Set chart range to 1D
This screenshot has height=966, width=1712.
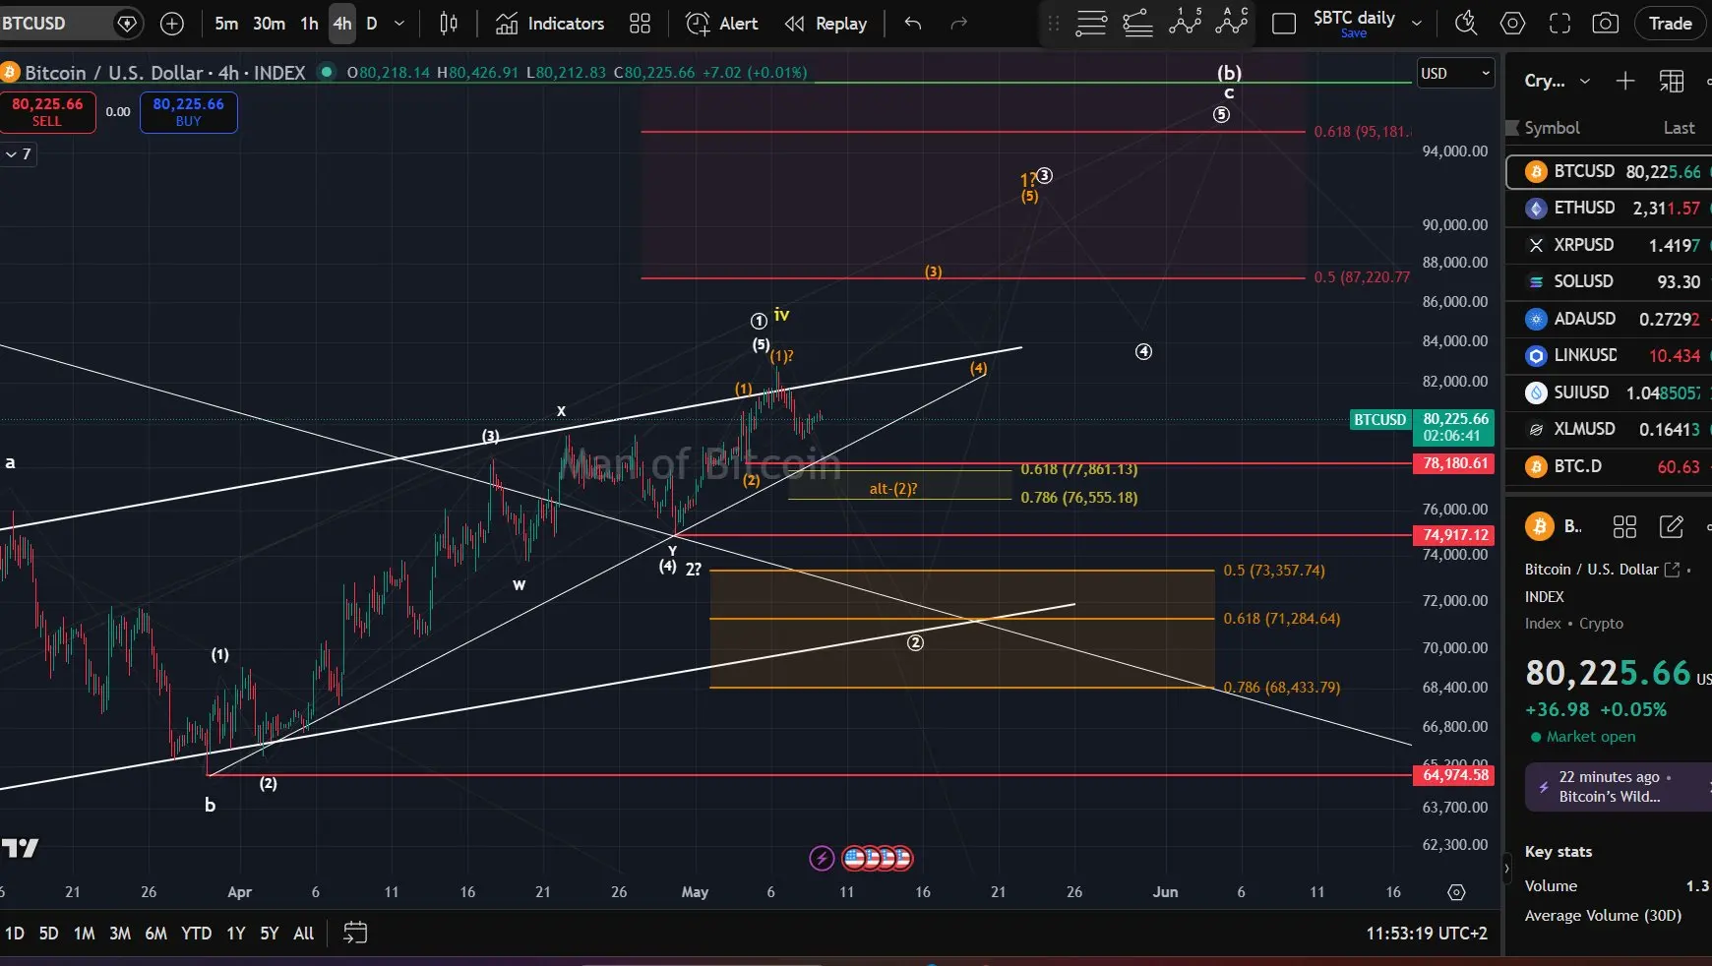15,934
